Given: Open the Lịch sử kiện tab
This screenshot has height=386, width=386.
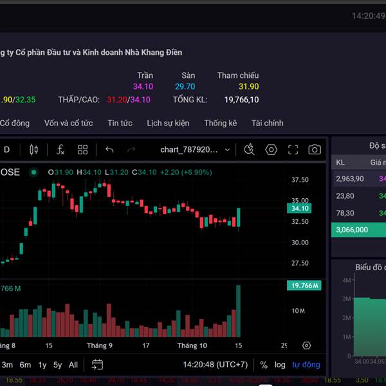Looking at the screenshot, I should pos(168,123).
